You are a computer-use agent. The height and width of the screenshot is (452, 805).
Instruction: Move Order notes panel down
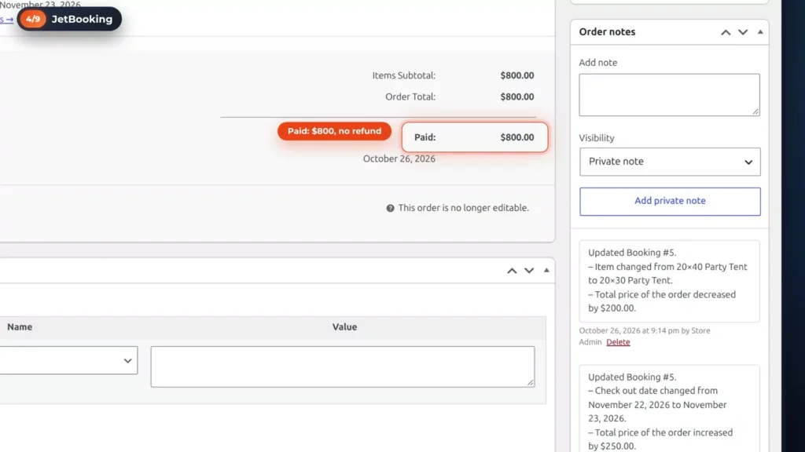(743, 32)
